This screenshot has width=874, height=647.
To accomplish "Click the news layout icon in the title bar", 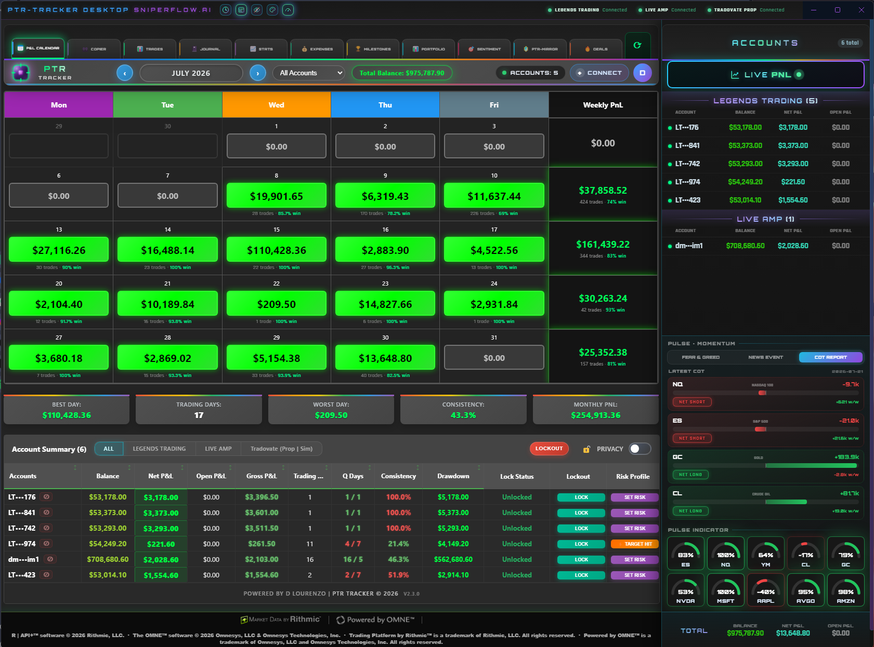I will coord(241,10).
